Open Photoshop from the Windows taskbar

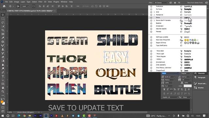coord(46,116)
